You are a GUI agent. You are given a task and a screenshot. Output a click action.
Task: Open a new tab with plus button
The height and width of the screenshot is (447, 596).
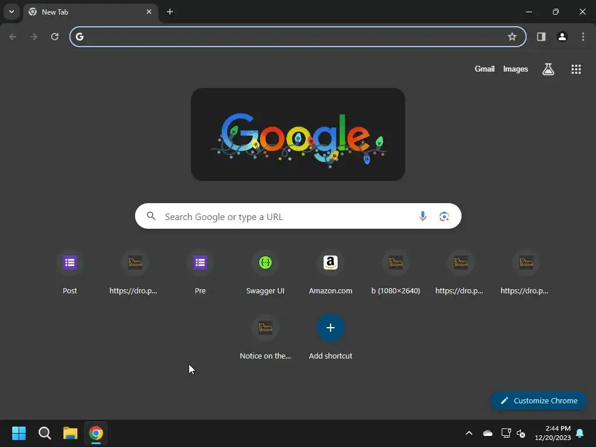(x=170, y=12)
